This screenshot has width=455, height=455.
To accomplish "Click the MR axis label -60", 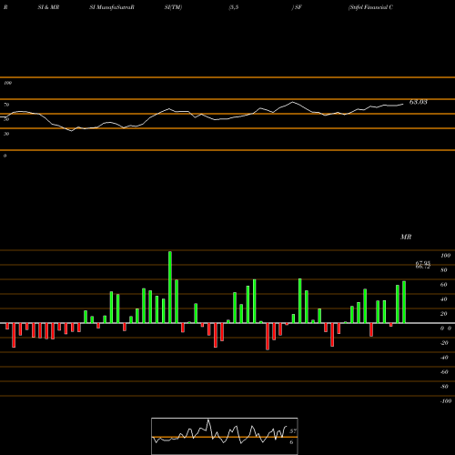I will pyautogui.click(x=444, y=372).
